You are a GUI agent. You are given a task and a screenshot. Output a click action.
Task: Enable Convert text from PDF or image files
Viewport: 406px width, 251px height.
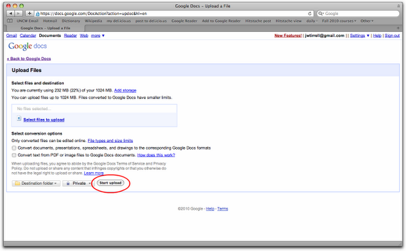click(14, 155)
